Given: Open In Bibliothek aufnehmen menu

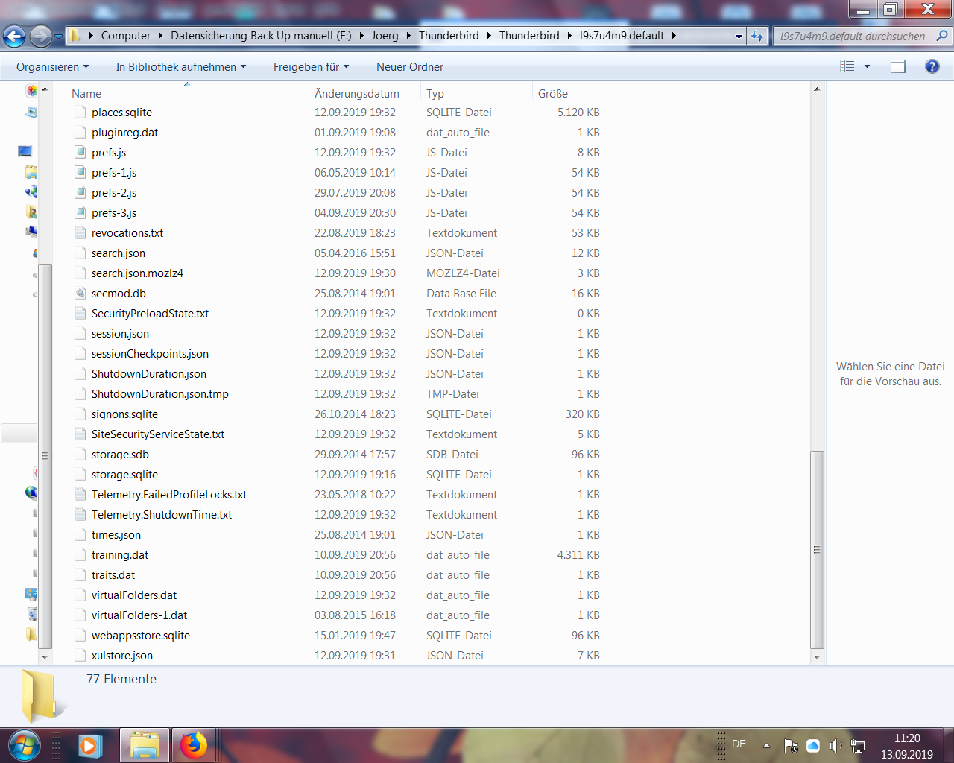Looking at the screenshot, I should point(180,66).
